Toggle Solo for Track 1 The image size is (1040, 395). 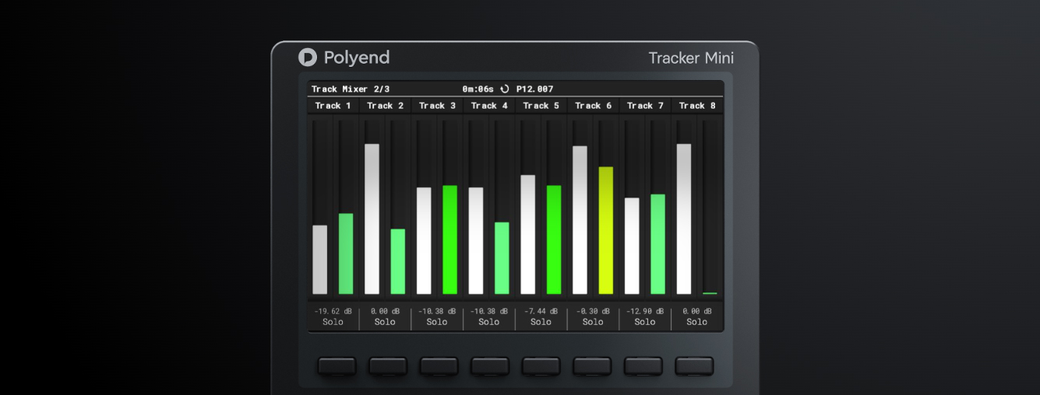click(x=333, y=322)
